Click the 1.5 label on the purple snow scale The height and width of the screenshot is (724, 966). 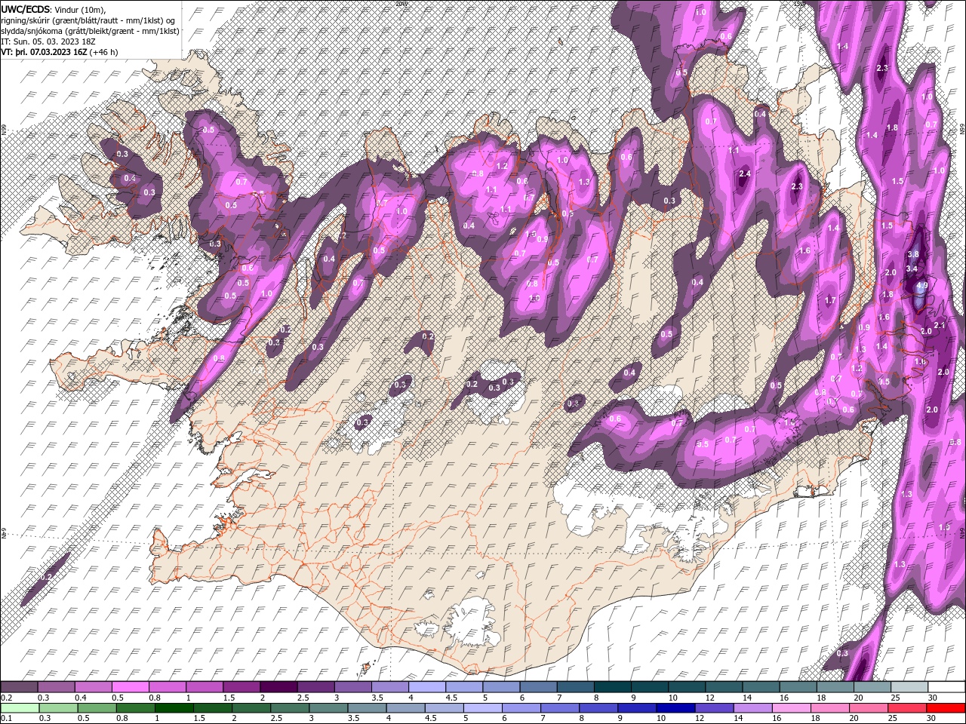click(x=229, y=698)
